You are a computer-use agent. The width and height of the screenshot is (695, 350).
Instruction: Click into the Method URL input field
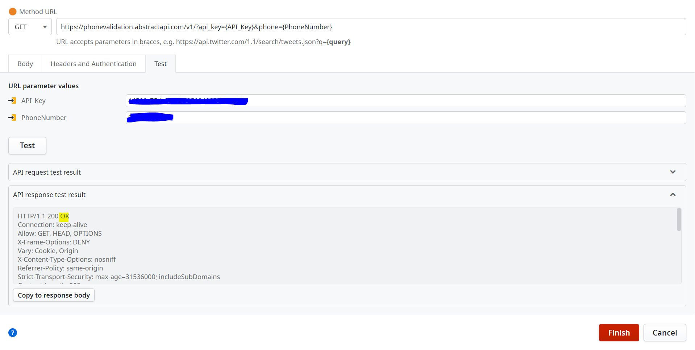coord(371,27)
